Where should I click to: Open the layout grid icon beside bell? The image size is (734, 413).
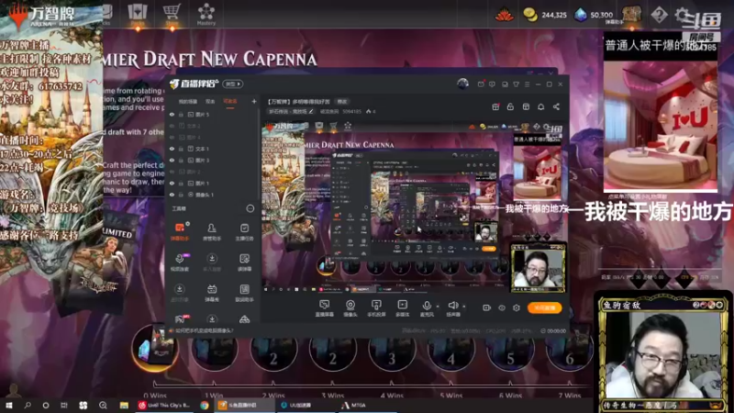pos(526,106)
